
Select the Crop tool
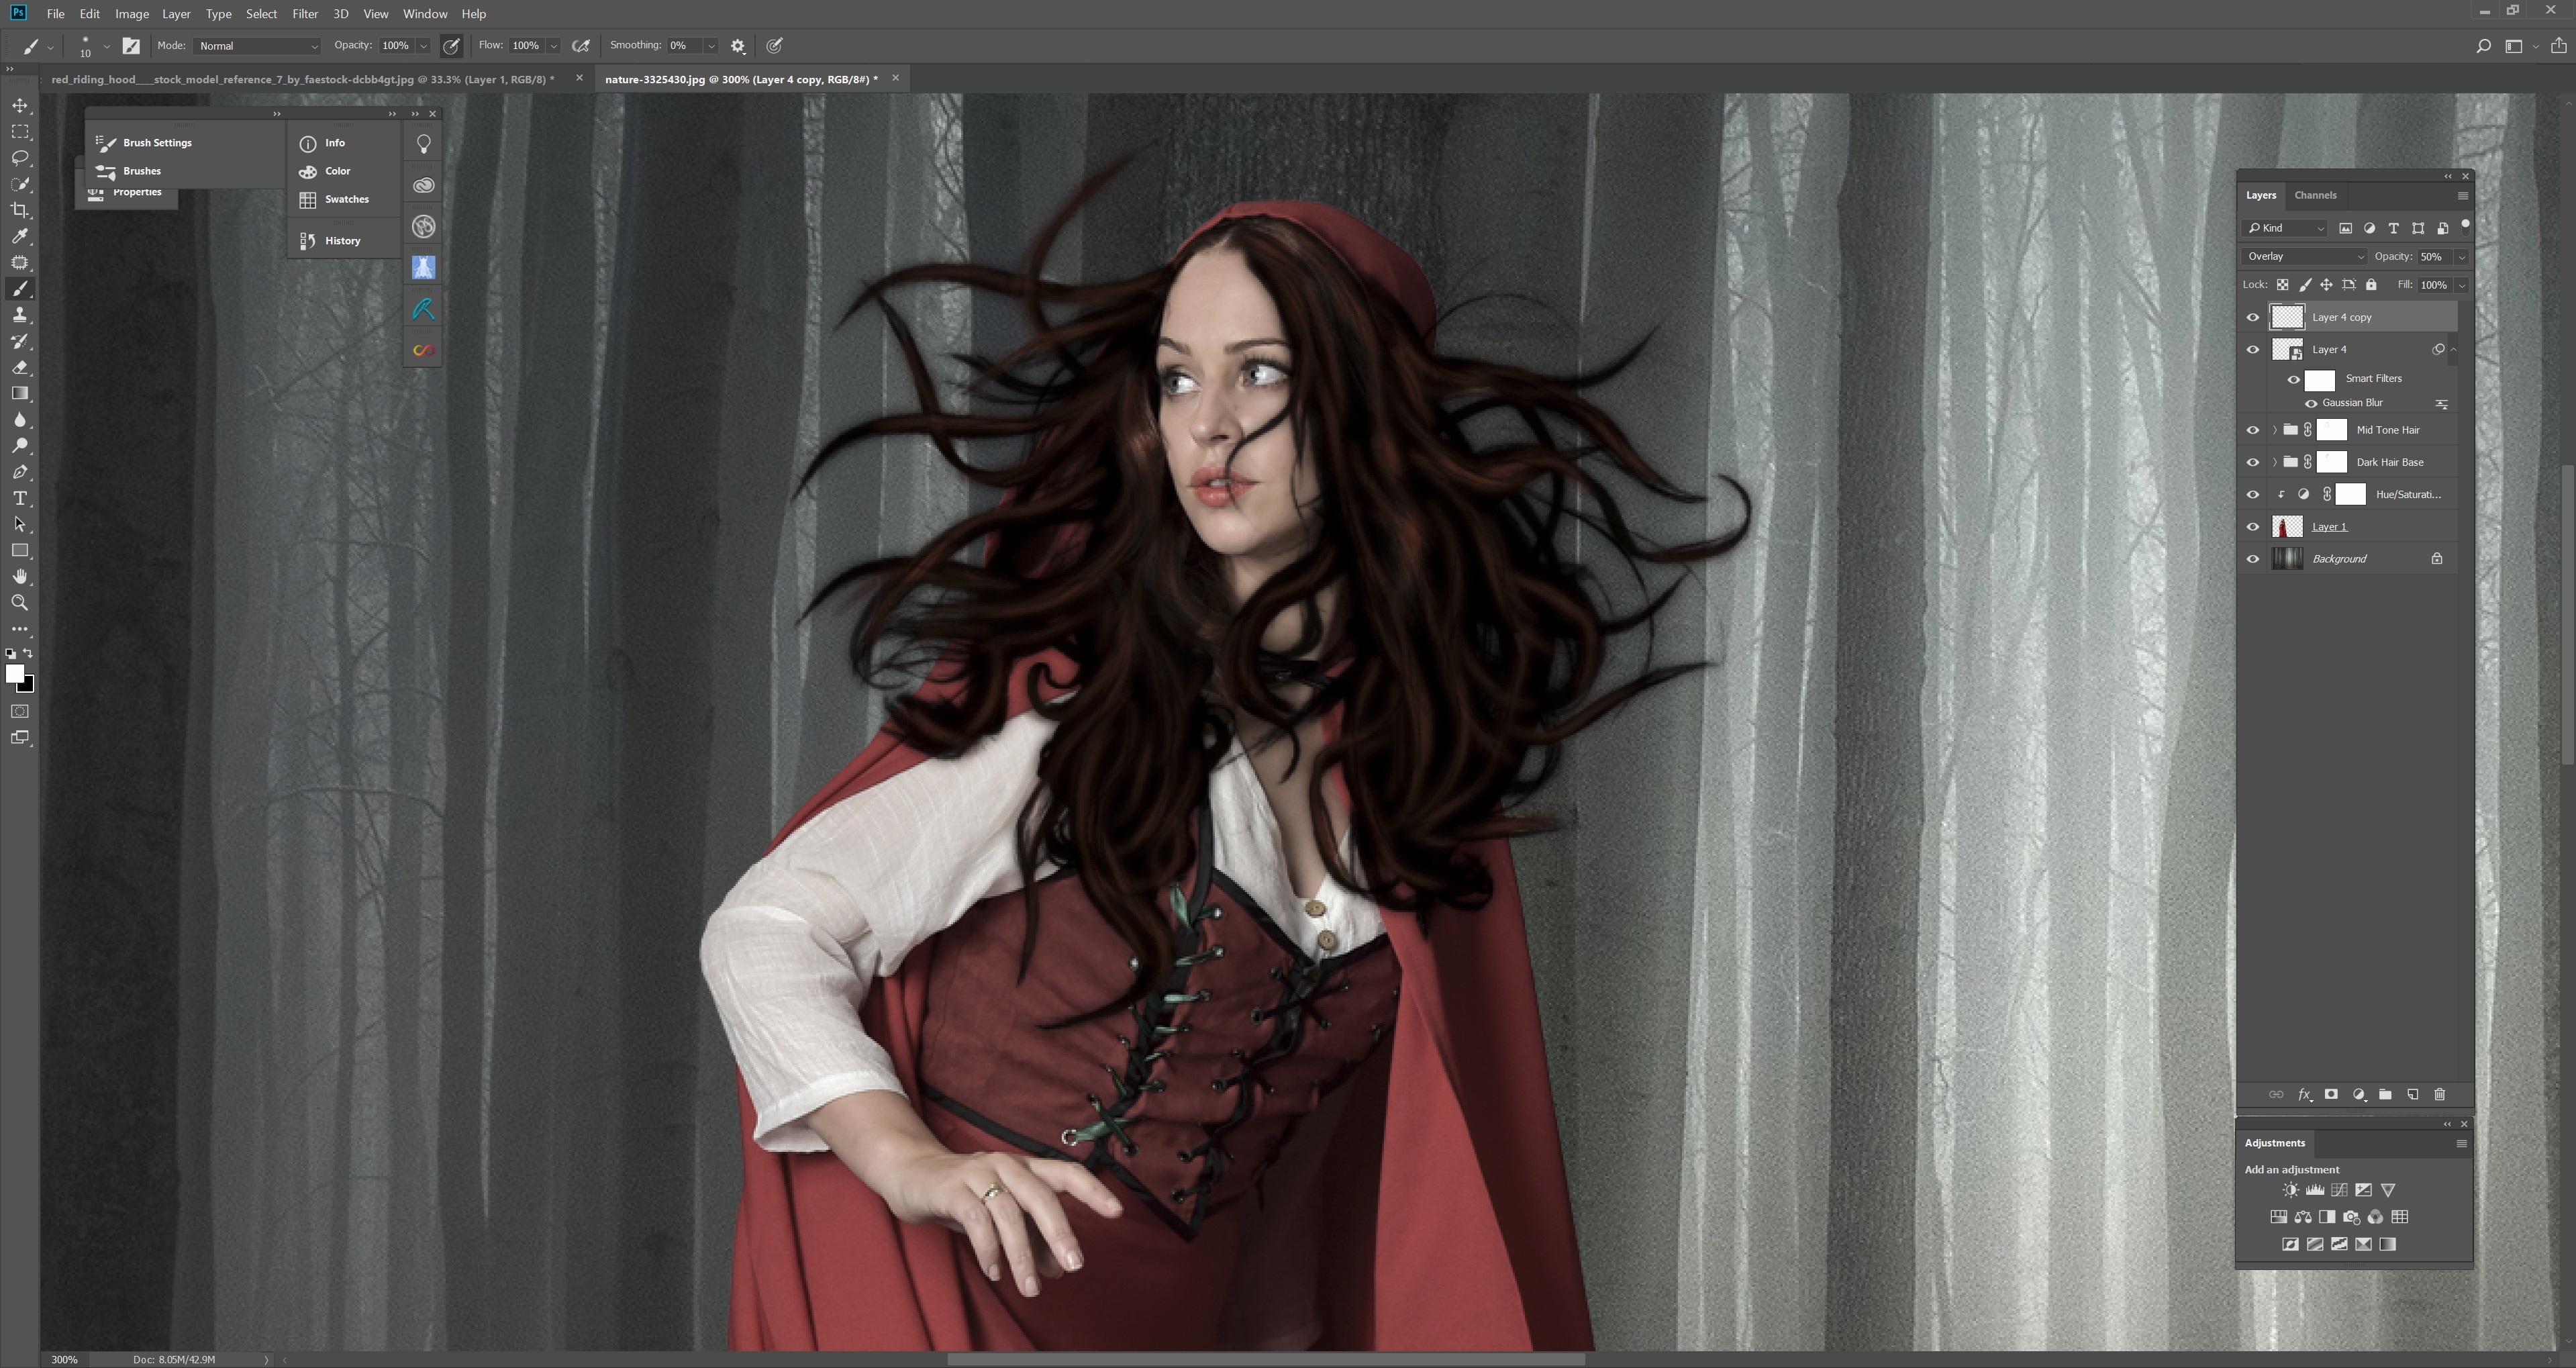[x=20, y=210]
